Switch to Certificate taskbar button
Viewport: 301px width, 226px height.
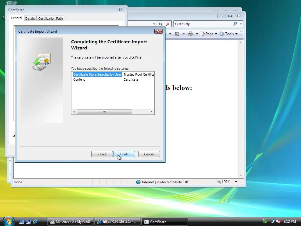click(165, 222)
